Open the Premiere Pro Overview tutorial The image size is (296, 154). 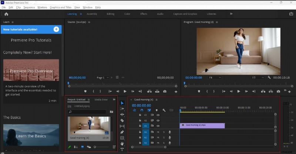pyautogui.click(x=31, y=70)
